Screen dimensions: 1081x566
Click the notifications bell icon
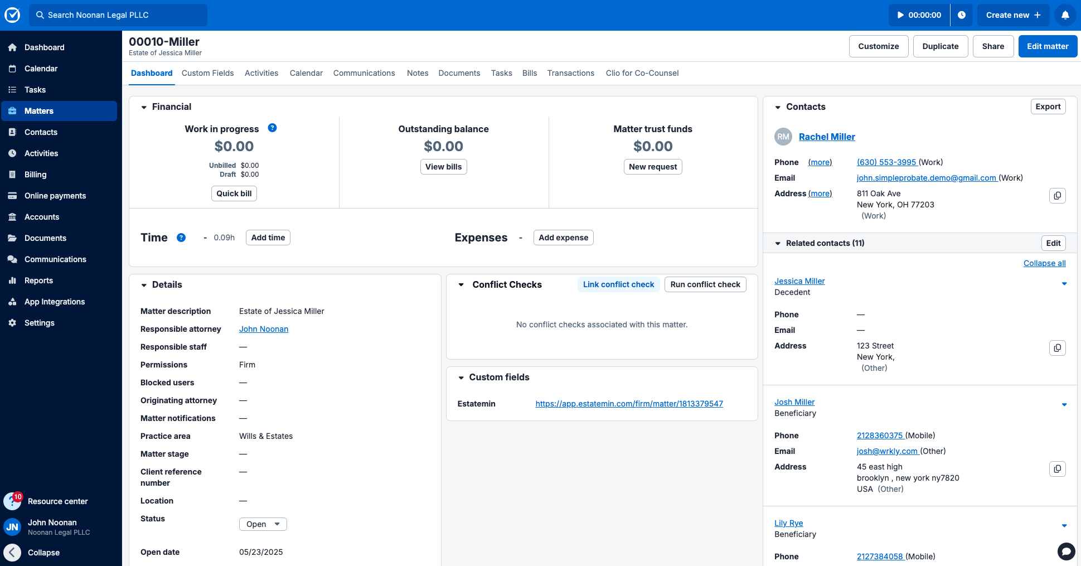pos(1065,15)
